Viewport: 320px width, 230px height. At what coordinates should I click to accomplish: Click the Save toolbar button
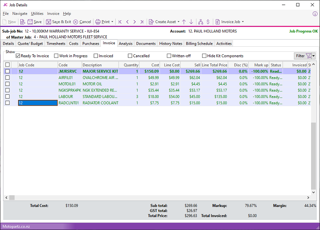coord(34,22)
